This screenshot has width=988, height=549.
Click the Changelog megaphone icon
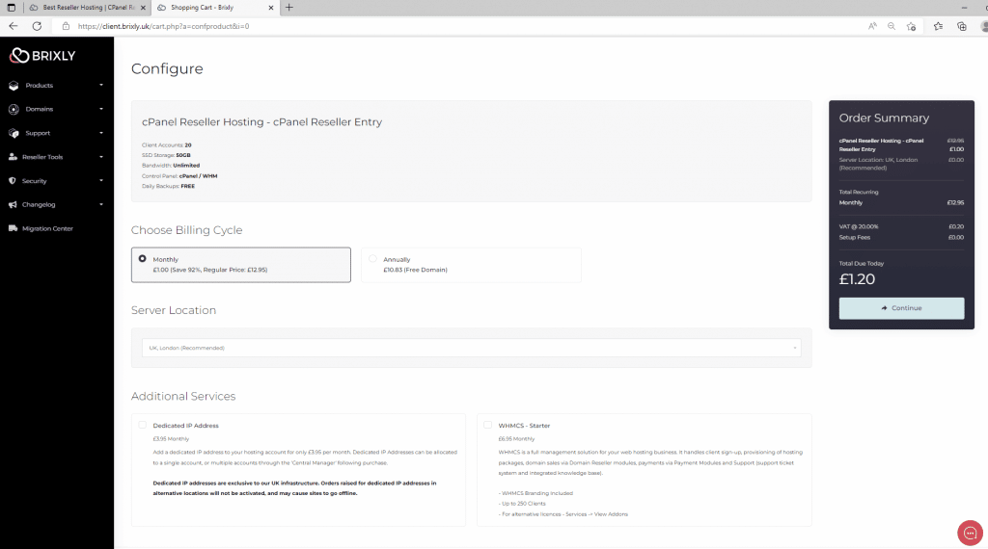(x=13, y=205)
